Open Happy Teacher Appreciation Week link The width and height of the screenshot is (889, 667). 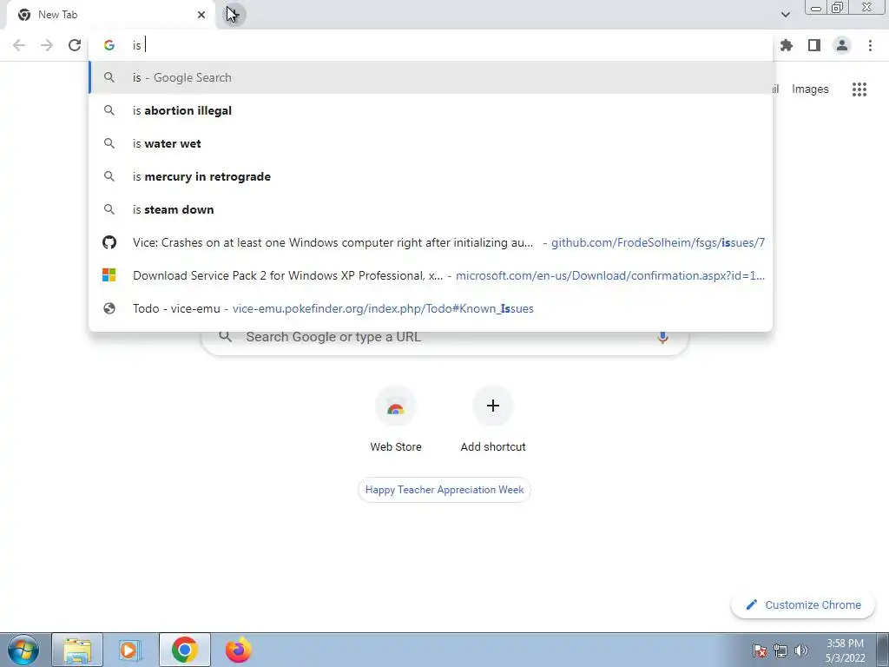(x=444, y=490)
